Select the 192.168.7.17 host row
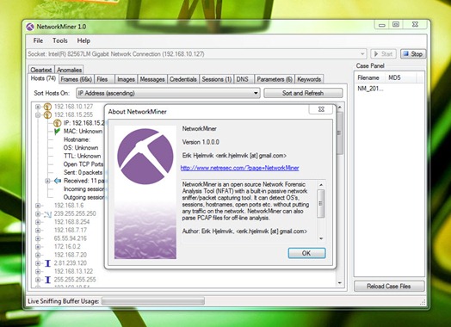The image size is (451, 327). click(x=71, y=230)
